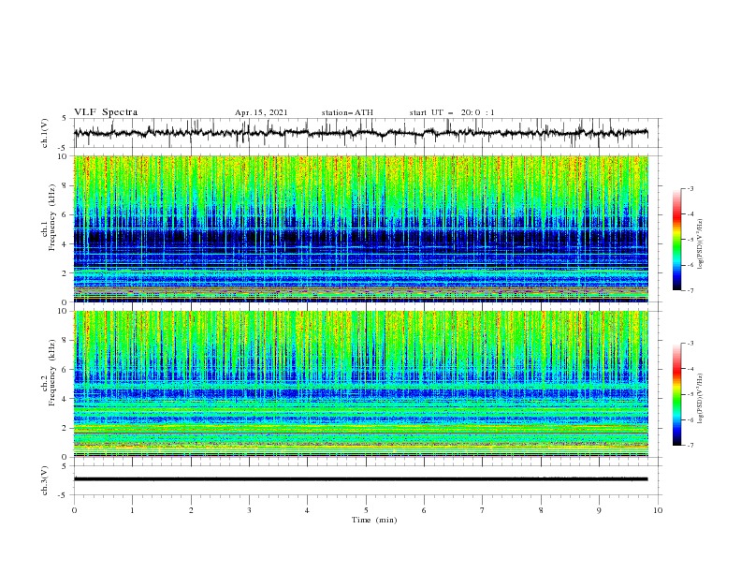Click the 'Time (min)' axis label
The width and height of the screenshot is (741, 573).
pyautogui.click(x=374, y=520)
